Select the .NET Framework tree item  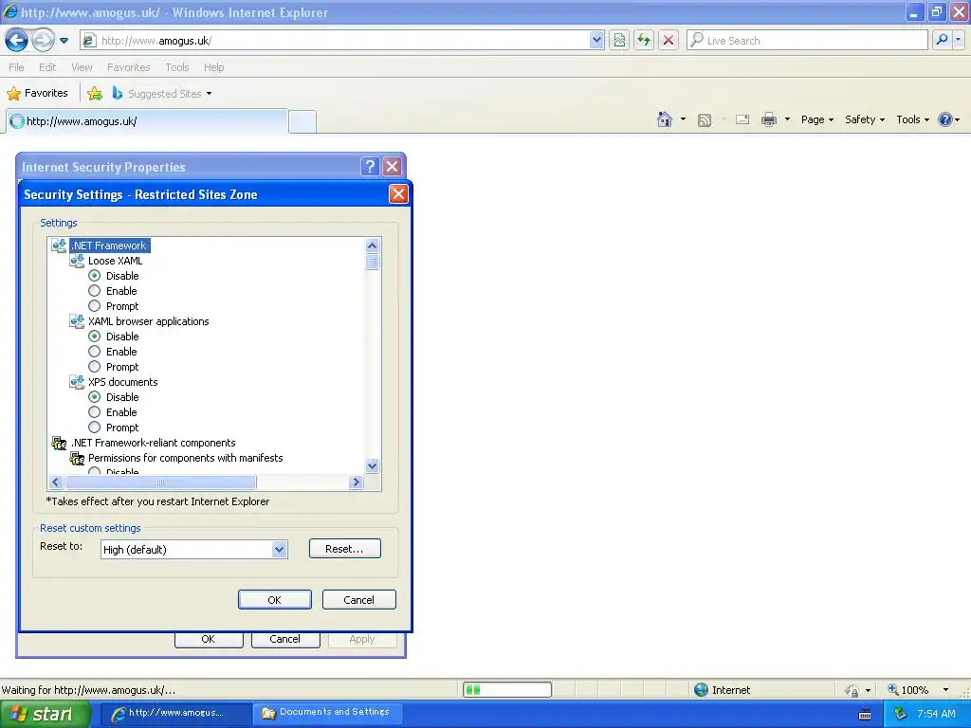click(x=109, y=246)
